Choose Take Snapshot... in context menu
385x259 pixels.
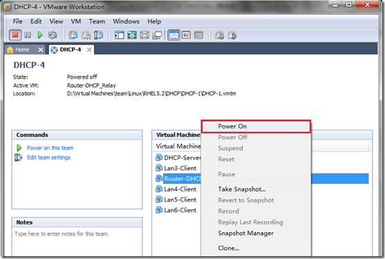click(256, 189)
